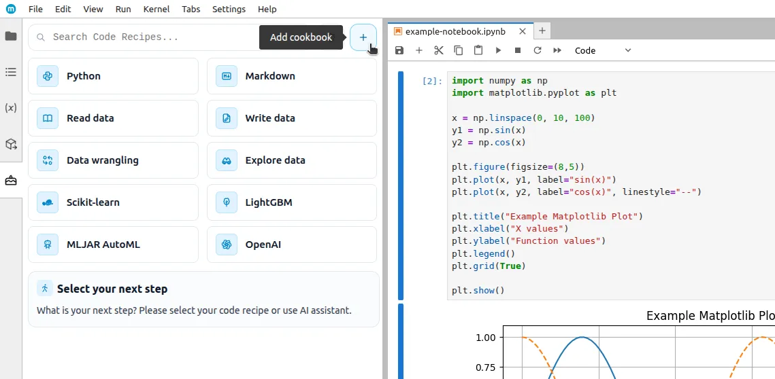775x379 pixels.
Task: Interrupt the kernel with the stop icon
Action: tap(518, 50)
